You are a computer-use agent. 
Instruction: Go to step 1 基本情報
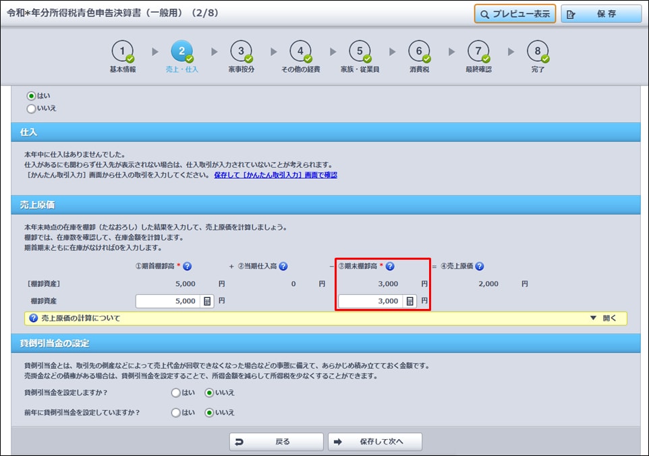point(122,51)
